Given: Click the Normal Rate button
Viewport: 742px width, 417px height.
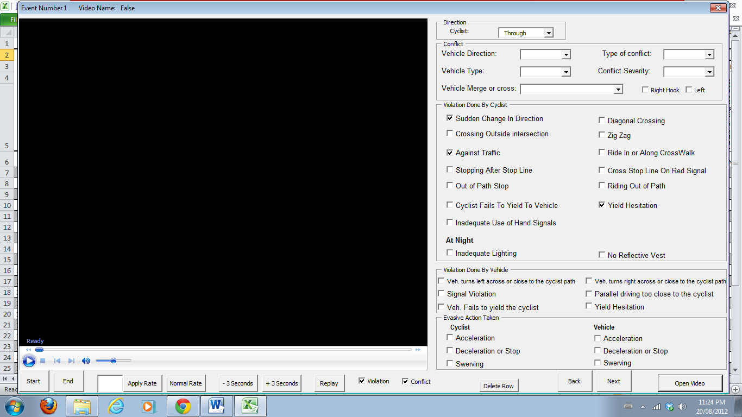Looking at the screenshot, I should coord(186,383).
